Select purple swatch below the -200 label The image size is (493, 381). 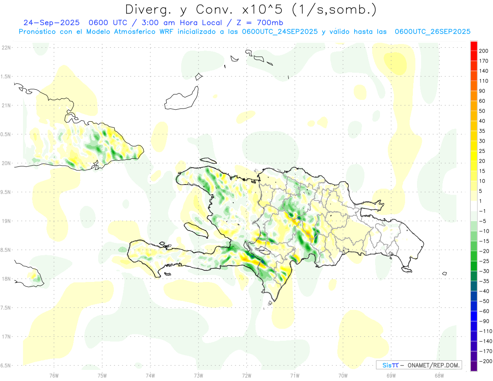474,366
